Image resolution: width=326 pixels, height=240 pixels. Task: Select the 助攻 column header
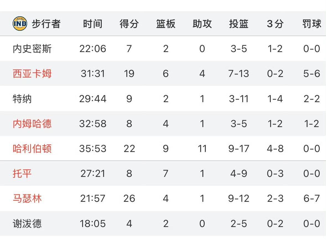[x=202, y=24]
